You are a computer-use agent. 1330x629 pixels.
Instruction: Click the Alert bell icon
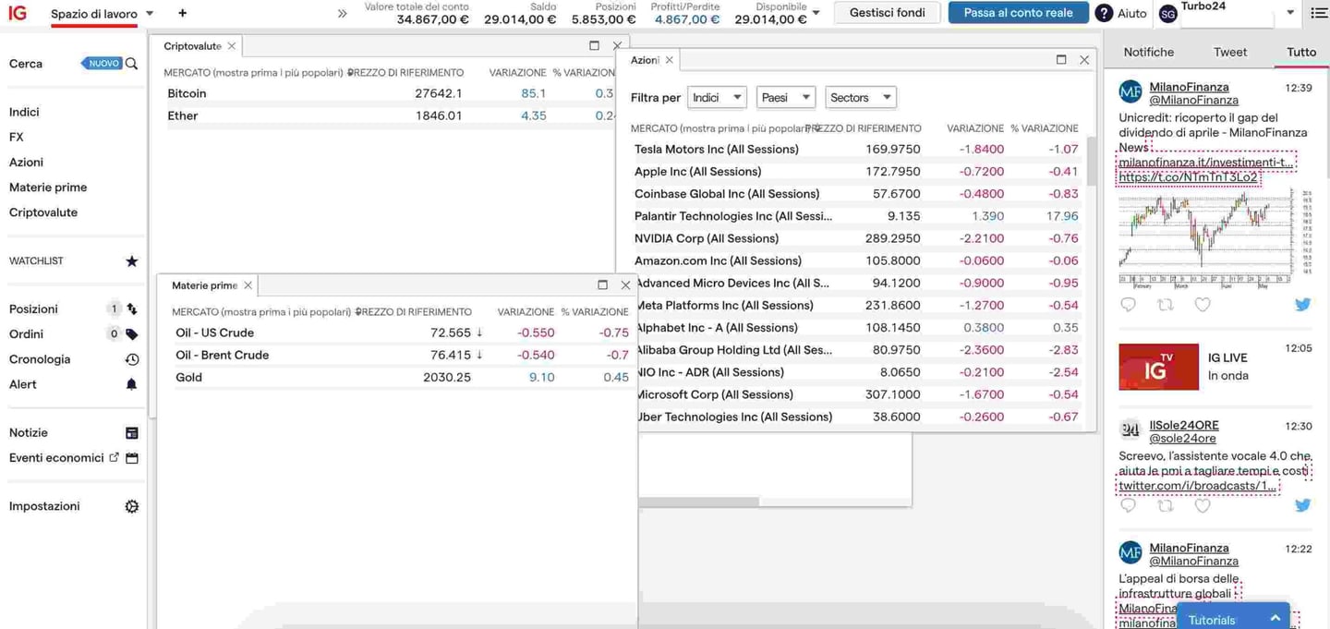131,384
